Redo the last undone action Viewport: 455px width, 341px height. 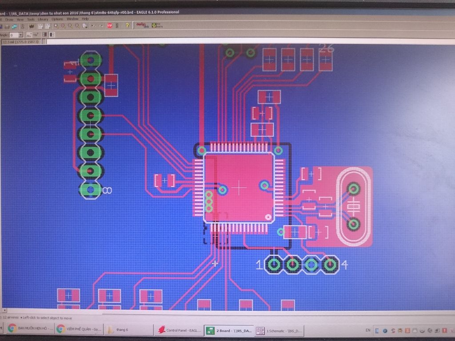(x=101, y=26)
